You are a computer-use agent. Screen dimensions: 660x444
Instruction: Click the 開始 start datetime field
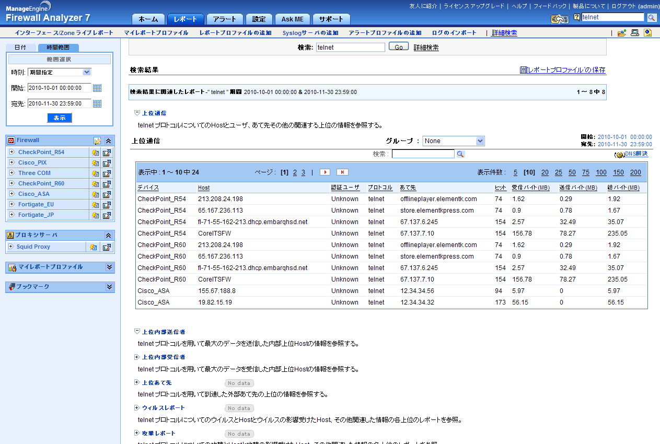tap(59, 88)
